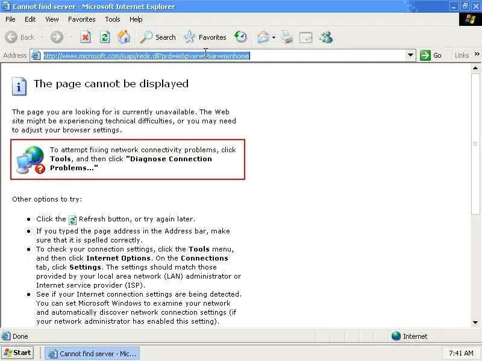Click the Mail envelope icon
The image size is (482, 361).
click(263, 37)
